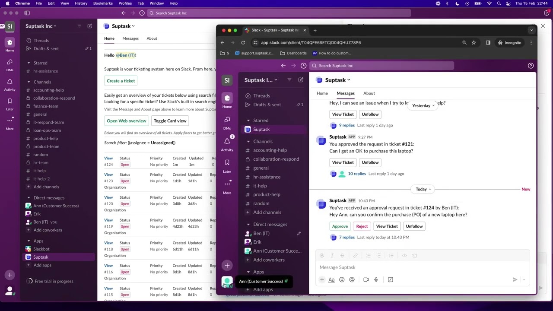Switch to Messages tab in background Suptask app
The width and height of the screenshot is (553, 311).
point(130,38)
